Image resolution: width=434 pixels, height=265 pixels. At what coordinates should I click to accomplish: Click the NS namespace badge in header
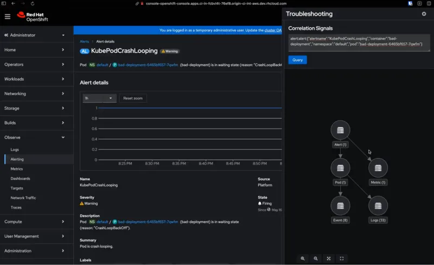pyautogui.click(x=92, y=65)
